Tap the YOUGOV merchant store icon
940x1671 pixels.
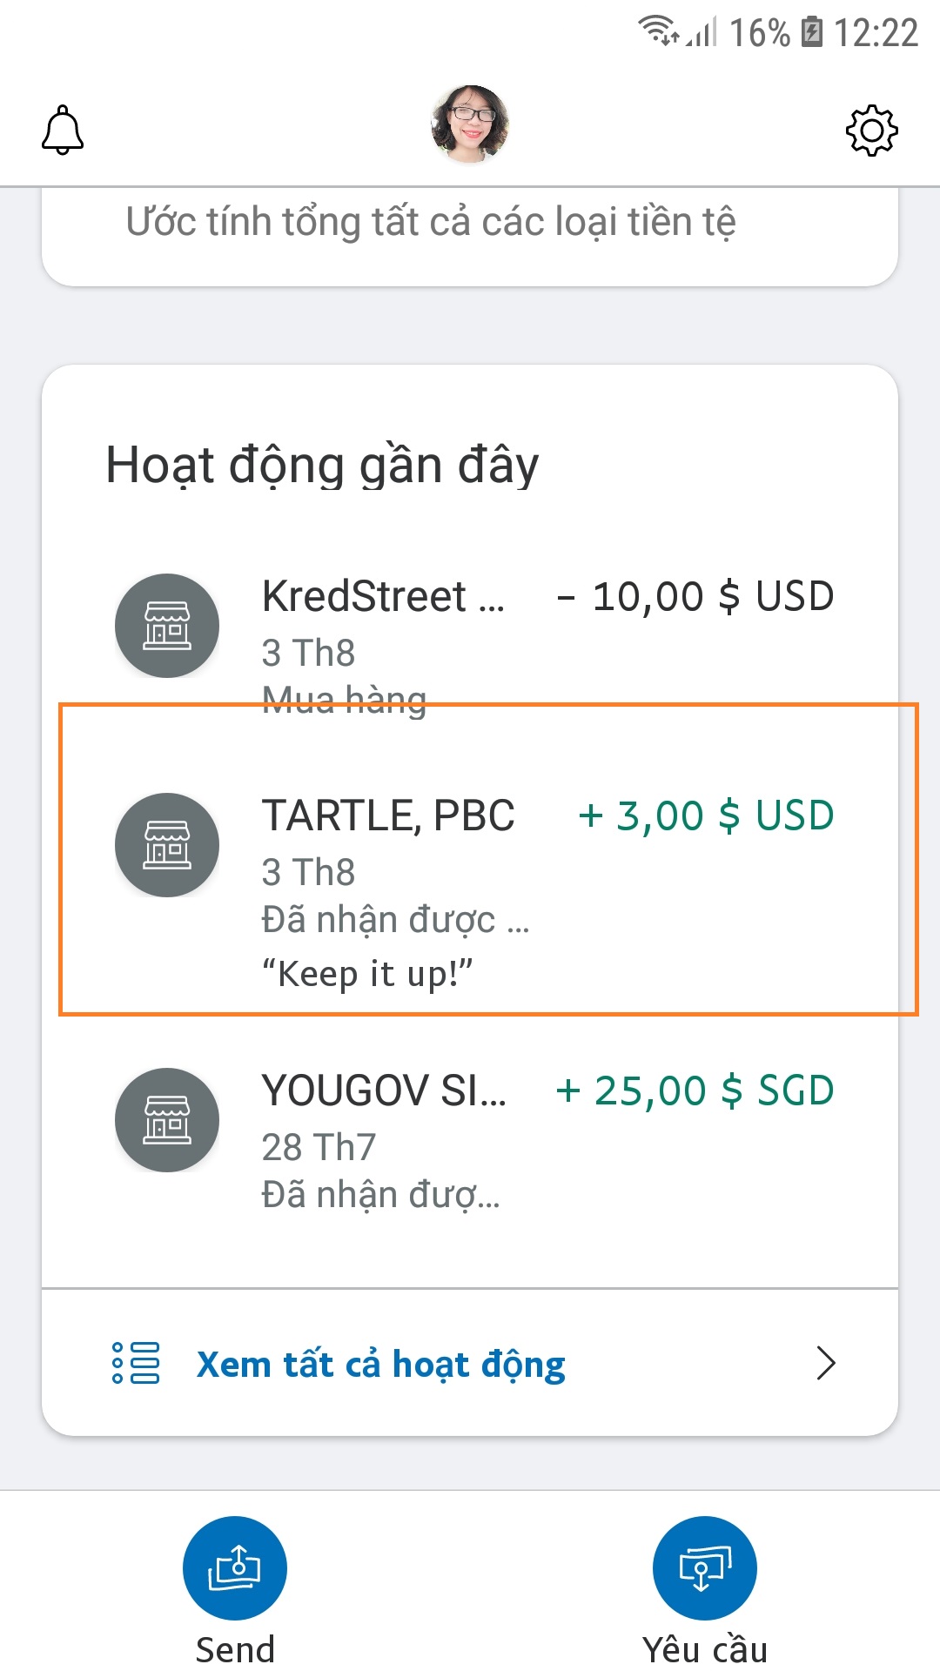(x=167, y=1120)
